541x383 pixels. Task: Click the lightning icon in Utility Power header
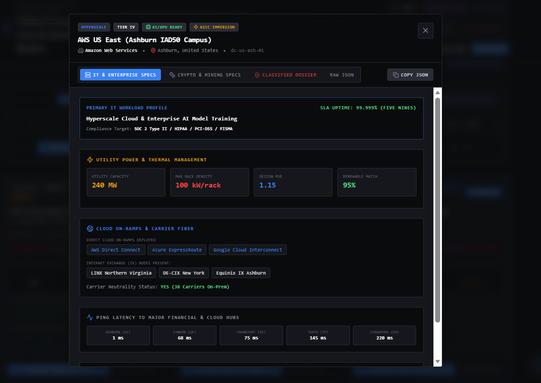pyautogui.click(x=90, y=160)
